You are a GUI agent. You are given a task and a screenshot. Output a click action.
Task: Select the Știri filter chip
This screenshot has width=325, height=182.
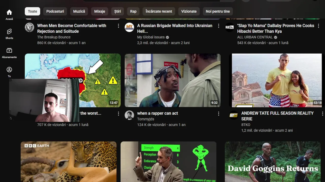(118, 11)
